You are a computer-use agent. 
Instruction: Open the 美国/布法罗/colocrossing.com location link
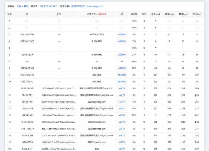point(87,6)
